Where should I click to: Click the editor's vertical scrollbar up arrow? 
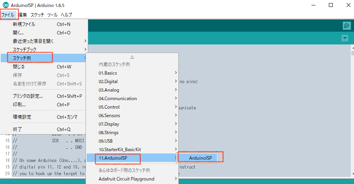(352, 48)
